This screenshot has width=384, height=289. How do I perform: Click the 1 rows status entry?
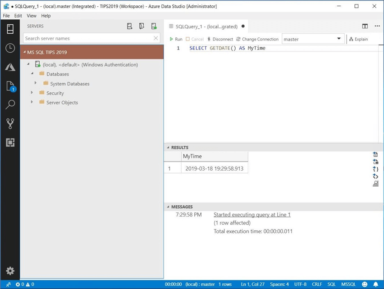[225, 284]
